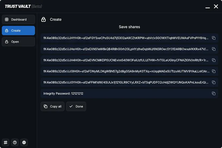Select the first share text fK4ie089z32d5cUJHYHGh
The height and width of the screenshot is (148, 222).
click(126, 38)
